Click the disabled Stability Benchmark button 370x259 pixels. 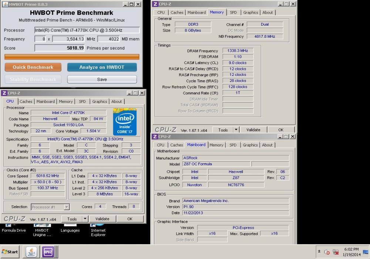[x=33, y=79]
